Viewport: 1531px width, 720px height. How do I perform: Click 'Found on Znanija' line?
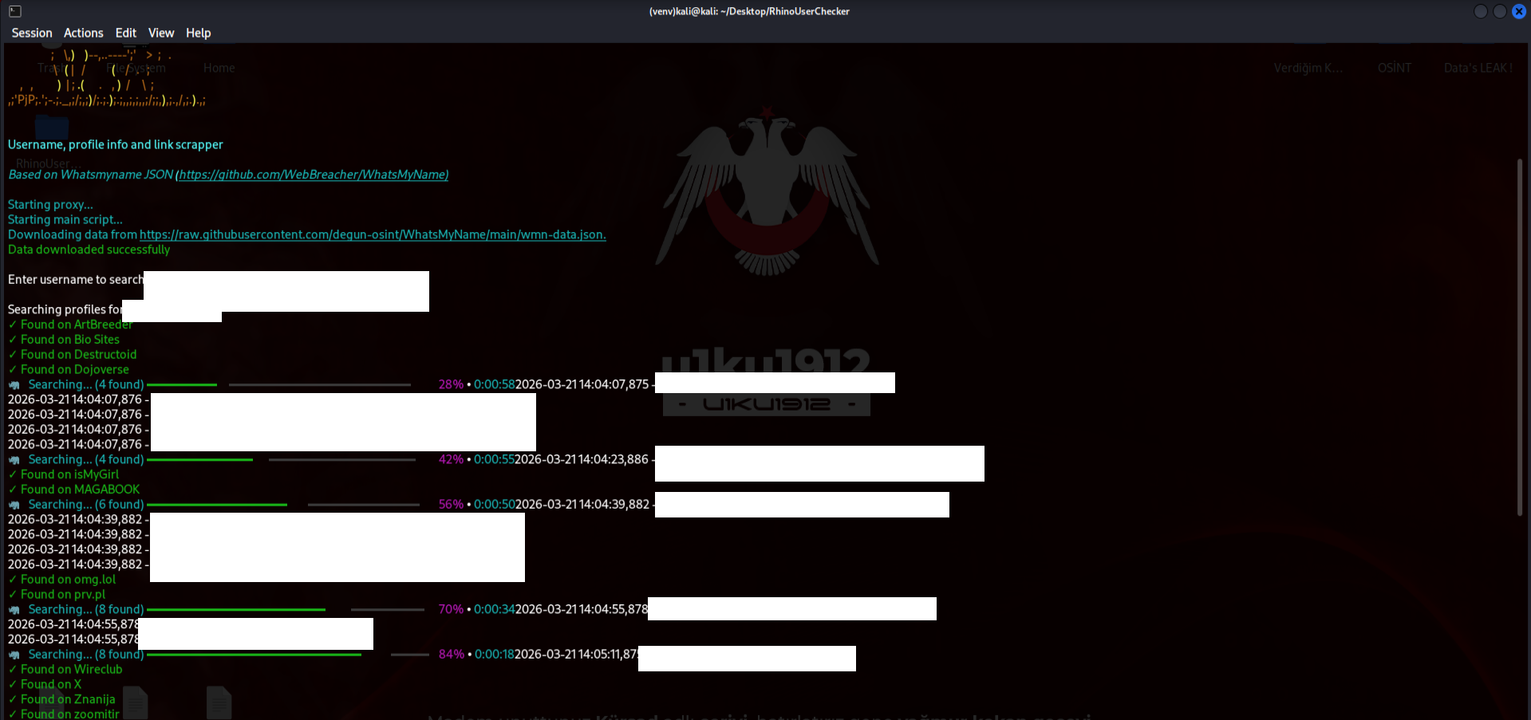(x=61, y=699)
